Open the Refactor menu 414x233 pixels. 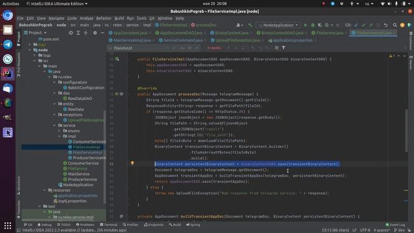click(x=103, y=18)
